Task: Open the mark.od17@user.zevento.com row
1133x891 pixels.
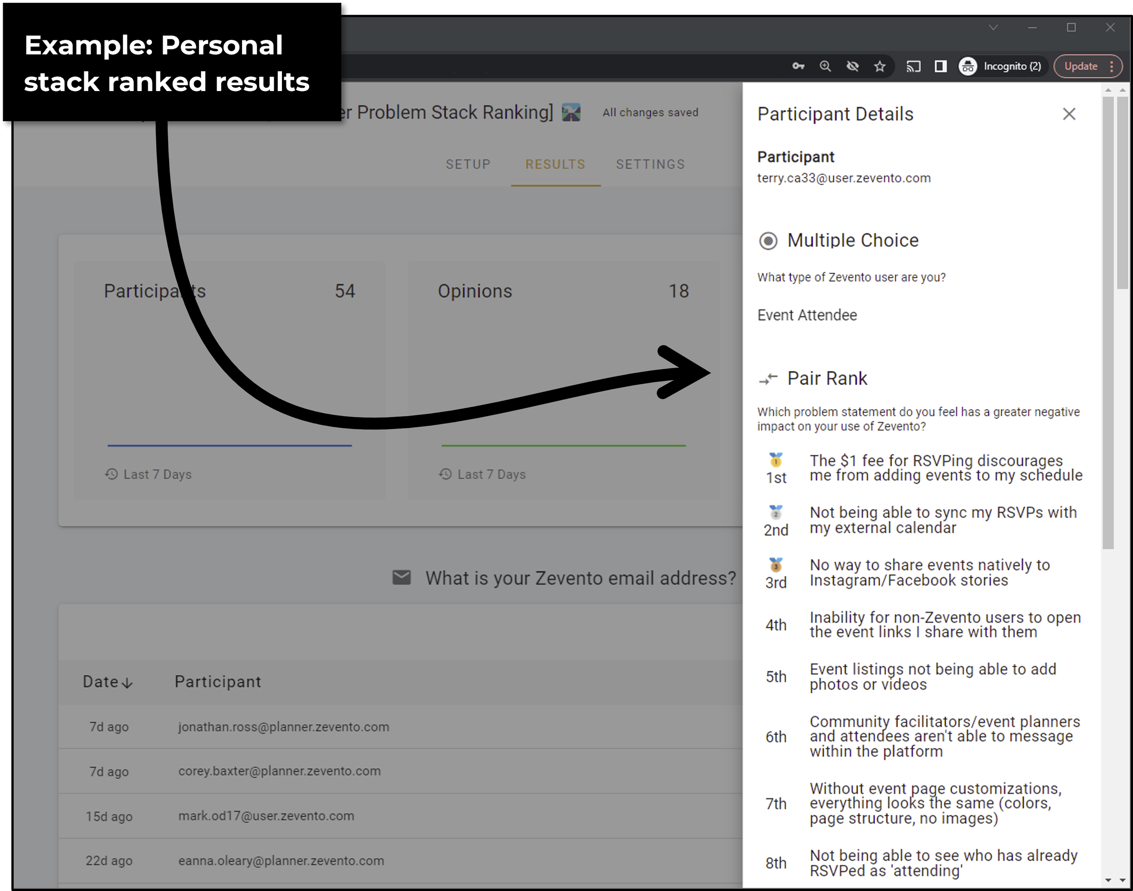Action: pyautogui.click(x=400, y=816)
